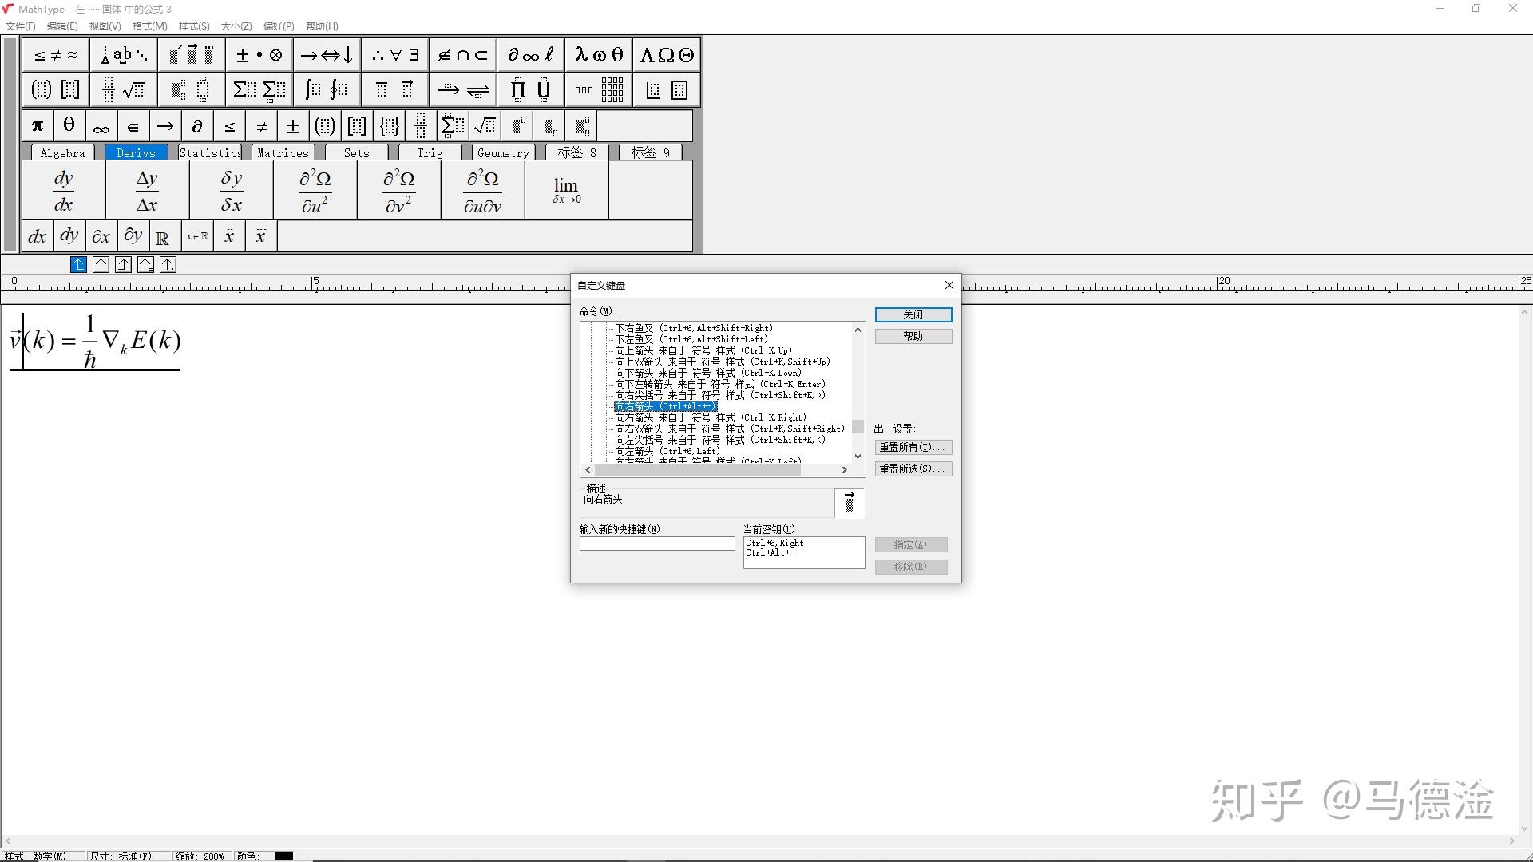This screenshot has width=1533, height=862.
Task: Open the summation templates palette
Action: (258, 89)
